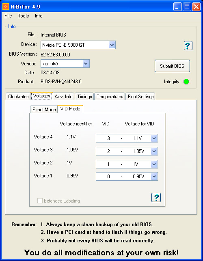
Task: Open the Tools menu
Action: (23, 16)
